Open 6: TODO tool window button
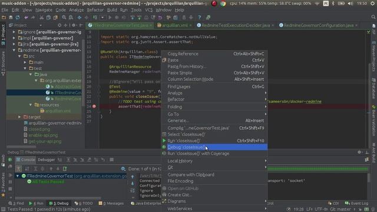Image resolution: width=377 pixels, height=212 pixels. [84, 203]
